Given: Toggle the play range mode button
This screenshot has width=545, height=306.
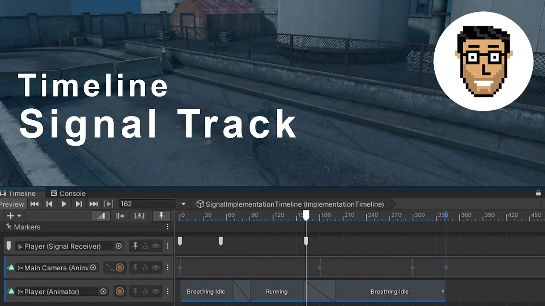Looking at the screenshot, I should (109, 204).
